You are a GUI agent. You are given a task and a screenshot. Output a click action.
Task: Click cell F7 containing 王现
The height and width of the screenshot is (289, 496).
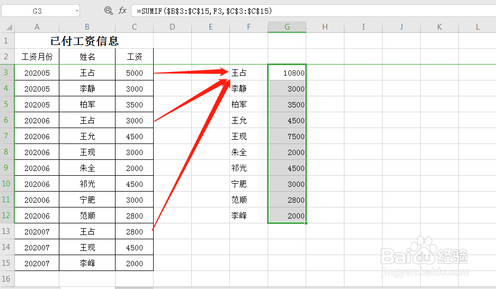click(249, 136)
